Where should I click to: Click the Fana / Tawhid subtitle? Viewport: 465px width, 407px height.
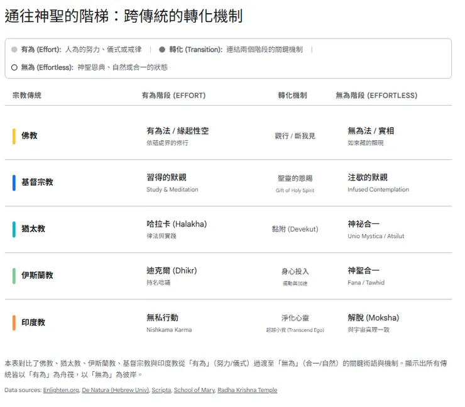click(x=366, y=282)
